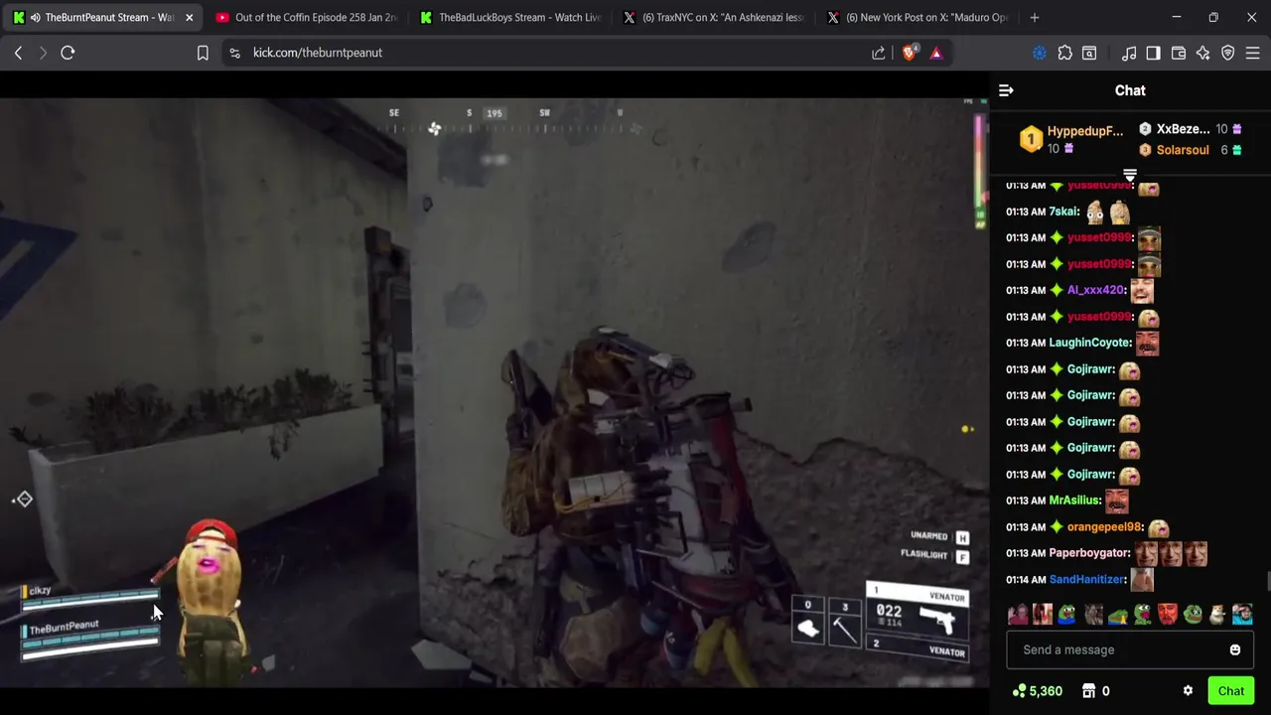This screenshot has width=1271, height=715.
Task: Expand the gift leaderboard handle
Action: [x=1130, y=176]
